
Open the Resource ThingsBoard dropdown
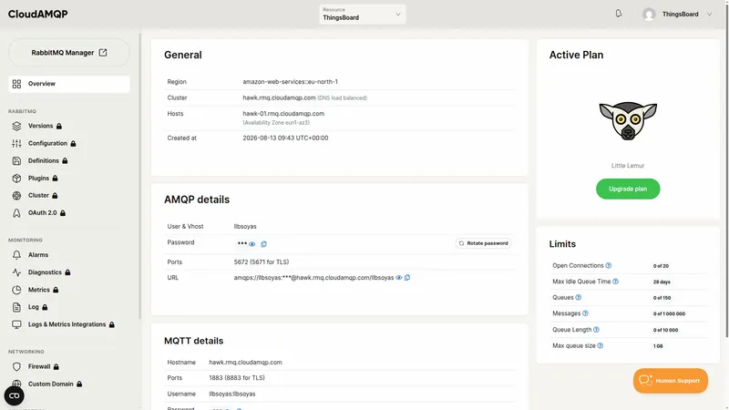[x=362, y=14]
